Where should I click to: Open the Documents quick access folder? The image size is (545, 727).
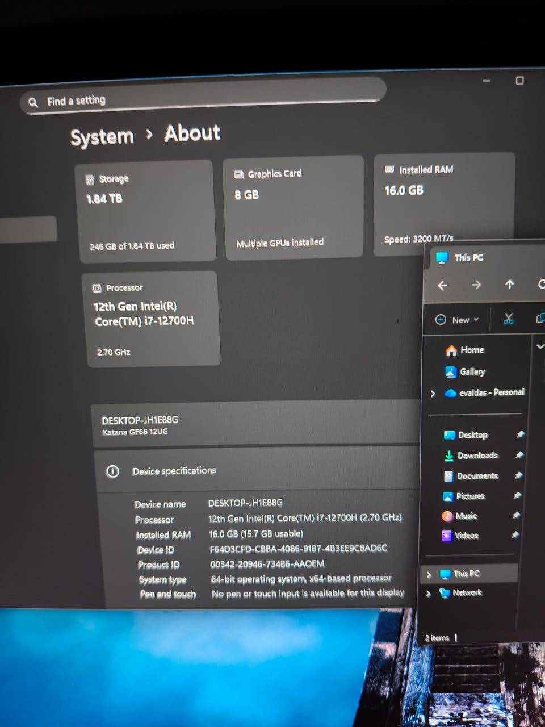click(x=471, y=476)
